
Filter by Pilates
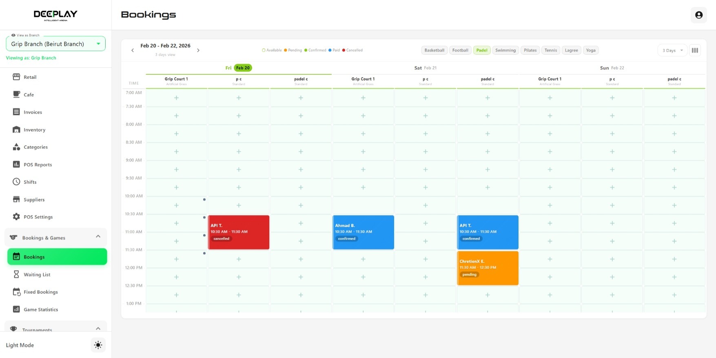tap(530, 50)
